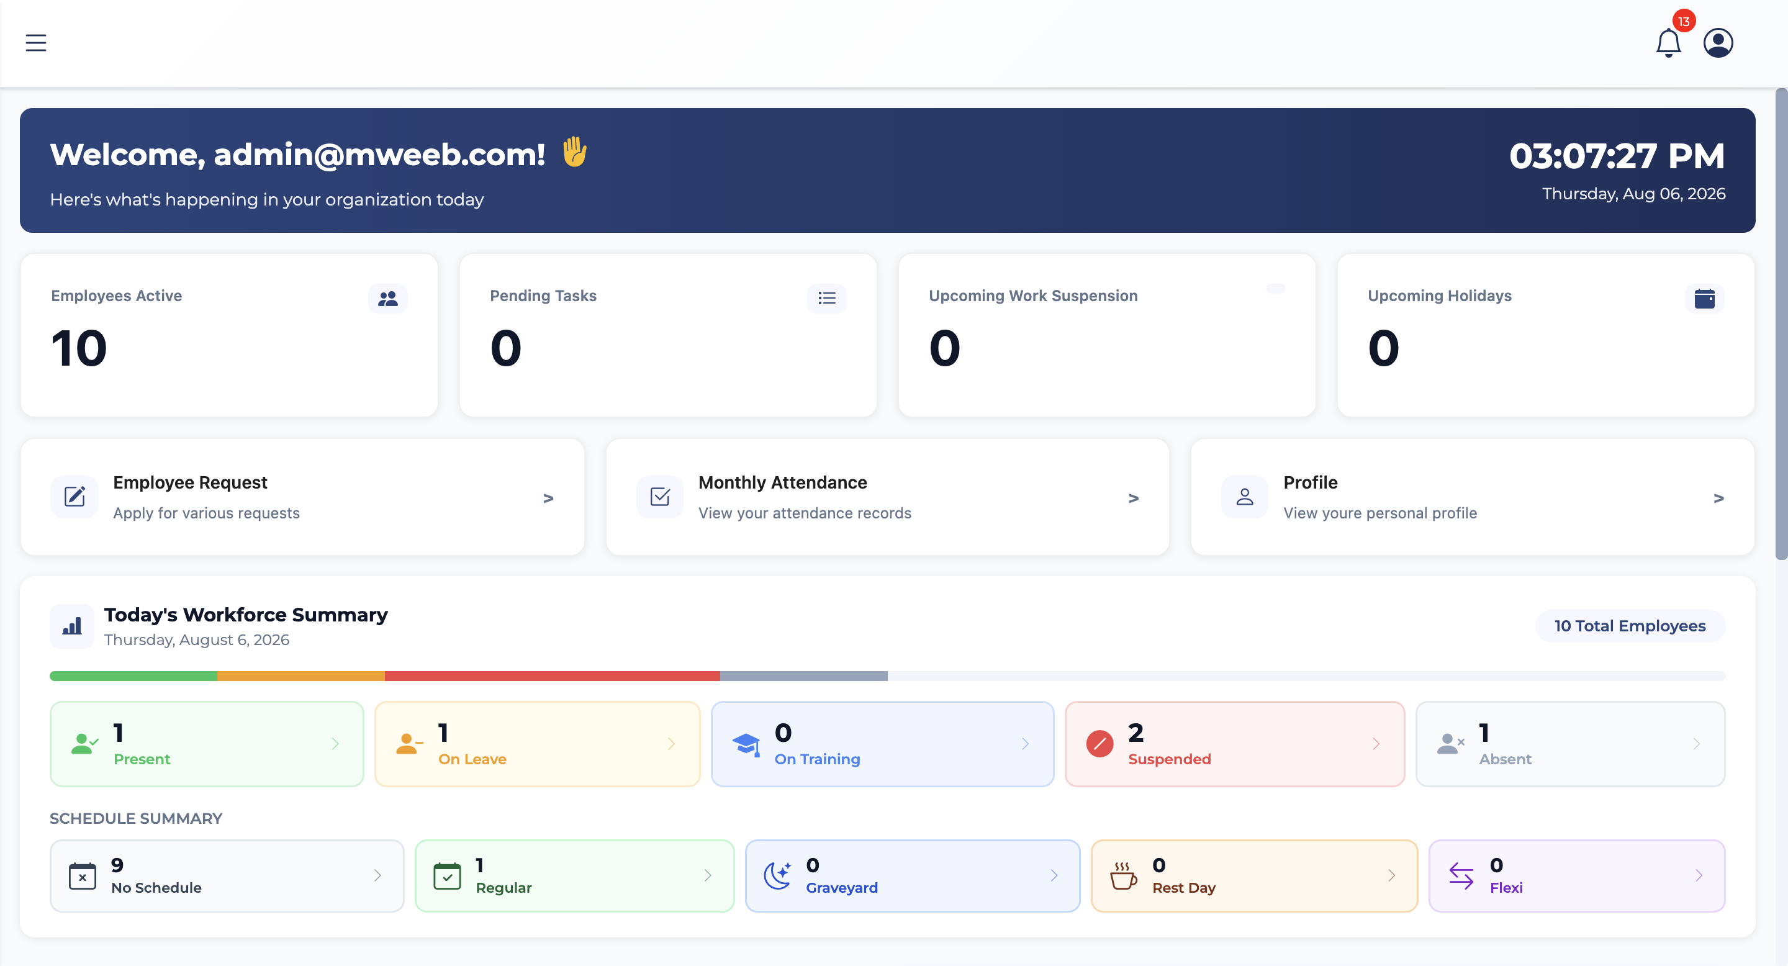Screen dimensions: 1788x966
Task: Click "Apply for various requests" text
Action: coord(206,513)
